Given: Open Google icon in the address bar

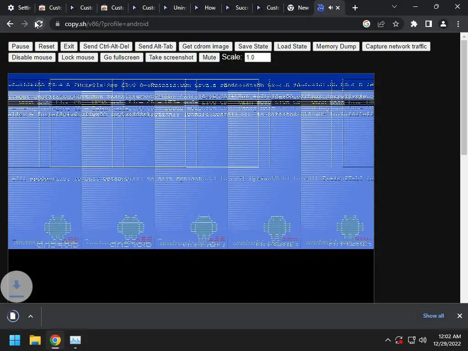Looking at the screenshot, I should [367, 24].
